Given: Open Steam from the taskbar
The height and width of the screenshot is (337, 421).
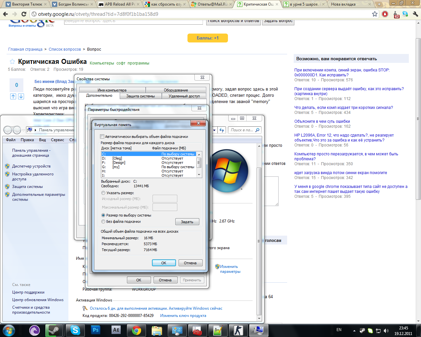Looking at the screenshot, I should point(54,330).
